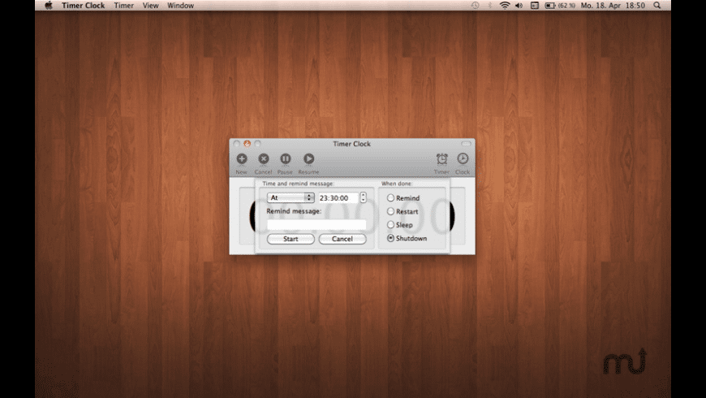
Task: Click the Cancel icon in the toolbar
Action: pos(264,159)
